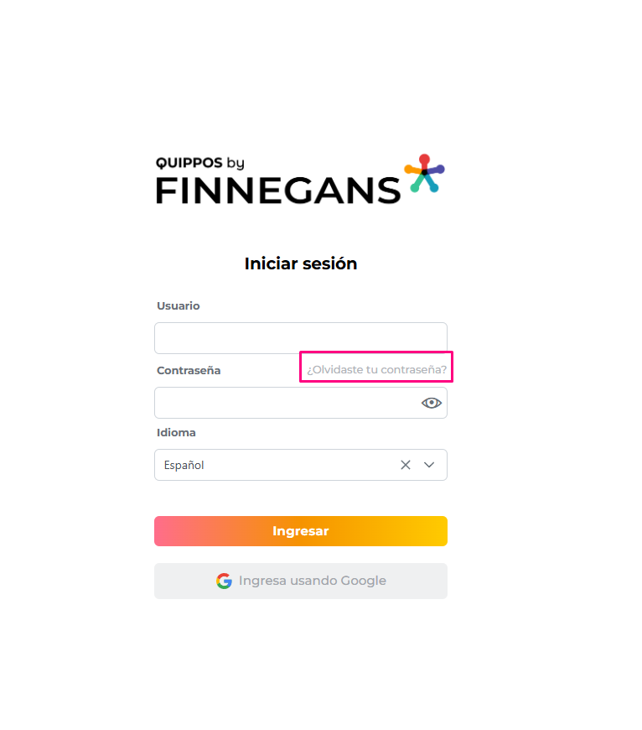Viewport: 642px width, 730px height.
Task: Click the Usuario field label
Action: point(179,306)
